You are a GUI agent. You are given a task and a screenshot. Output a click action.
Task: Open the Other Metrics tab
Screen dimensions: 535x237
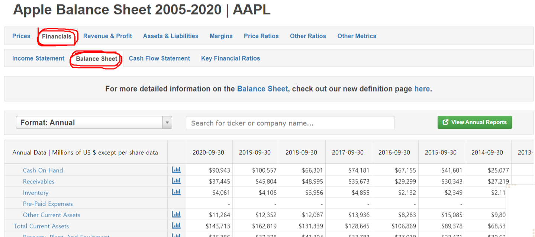click(357, 36)
